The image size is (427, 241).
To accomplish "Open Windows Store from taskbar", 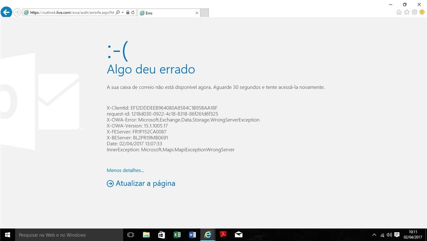I will click(161, 235).
